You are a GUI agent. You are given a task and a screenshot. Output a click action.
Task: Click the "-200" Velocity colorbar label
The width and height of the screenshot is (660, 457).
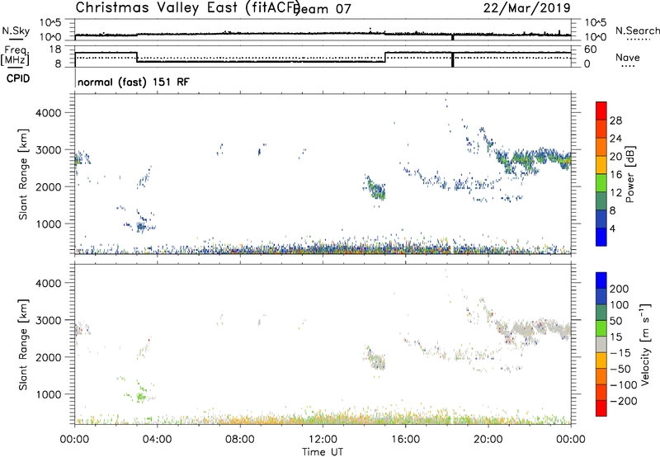click(624, 401)
